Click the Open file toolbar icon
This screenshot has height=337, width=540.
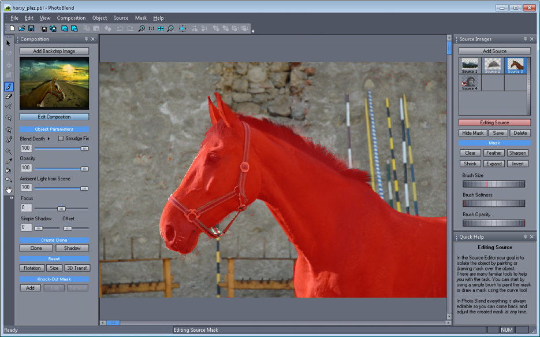pos(21,28)
